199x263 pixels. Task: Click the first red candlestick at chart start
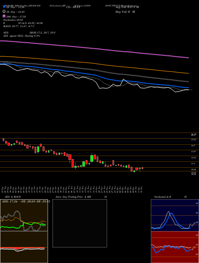(x=3, y=139)
